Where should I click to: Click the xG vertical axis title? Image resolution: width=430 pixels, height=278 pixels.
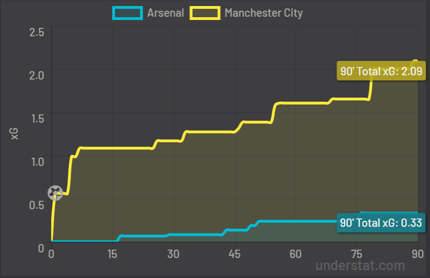tap(15, 134)
